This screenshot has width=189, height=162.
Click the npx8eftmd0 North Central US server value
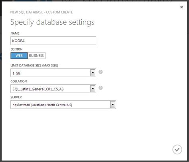pos(42,105)
